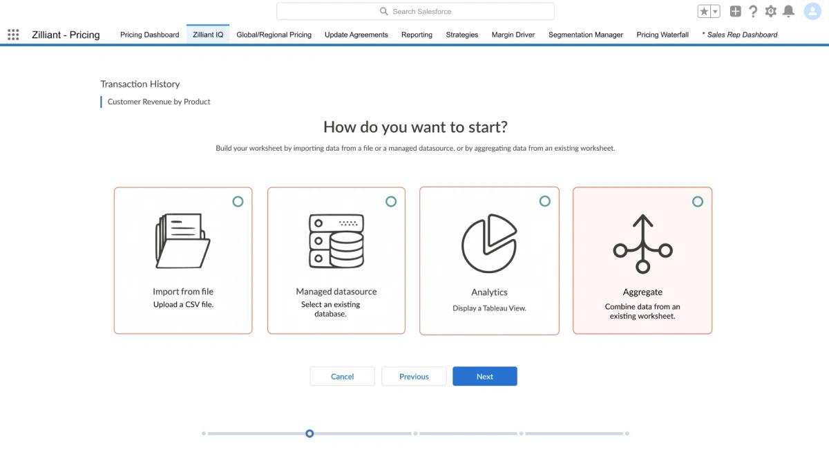The width and height of the screenshot is (829, 468).
Task: Select the Analytics radio button
Action: click(x=544, y=201)
